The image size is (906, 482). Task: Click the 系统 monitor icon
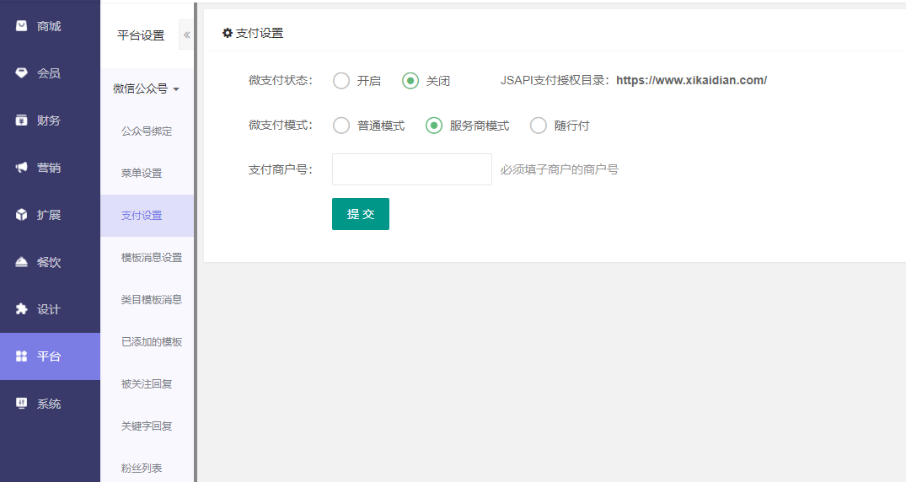(21, 404)
